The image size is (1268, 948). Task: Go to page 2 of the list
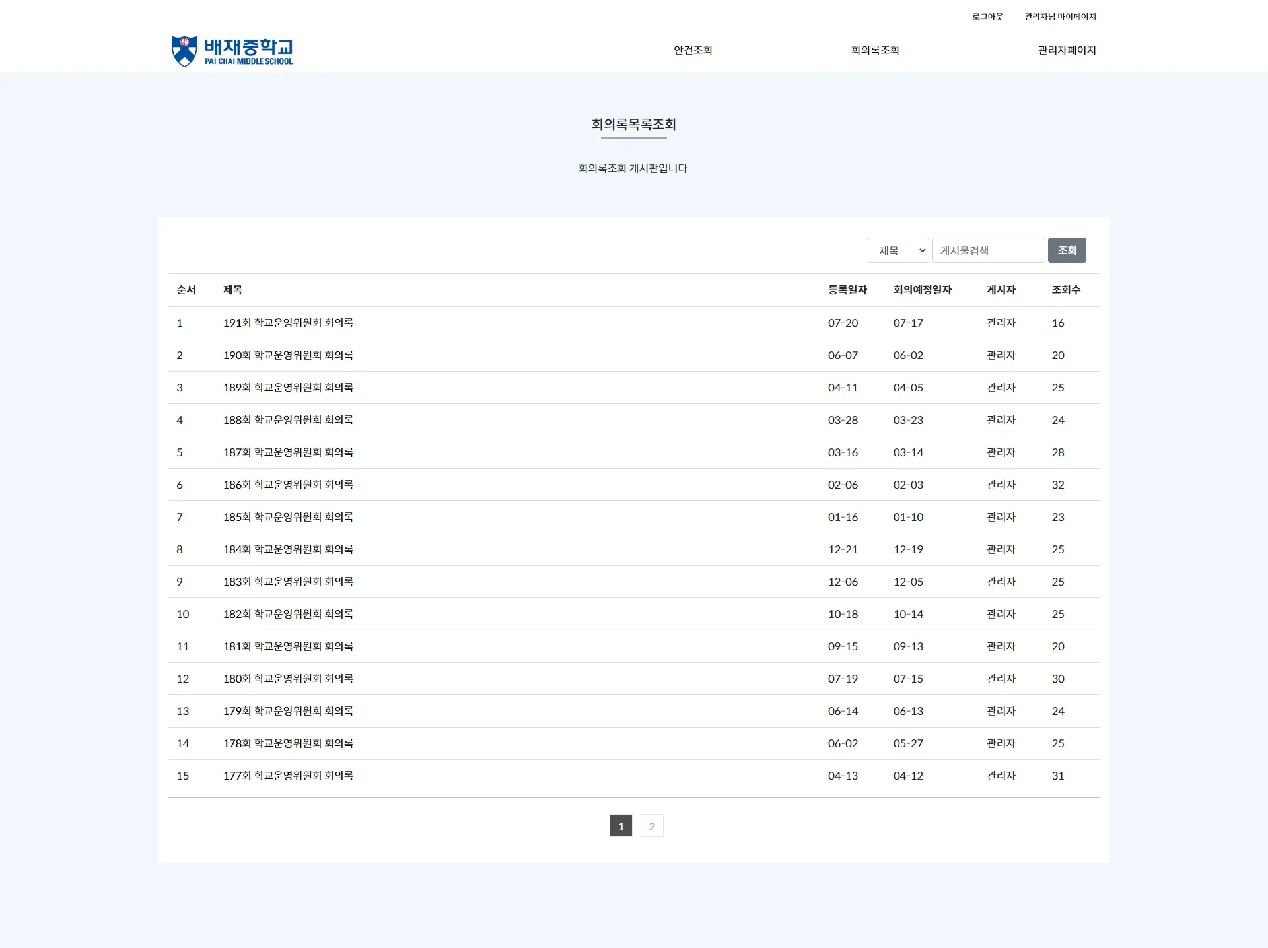[x=652, y=826]
